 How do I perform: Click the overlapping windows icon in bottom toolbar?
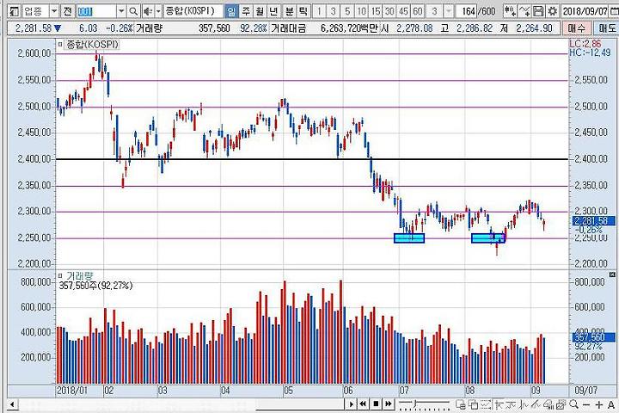(473, 404)
